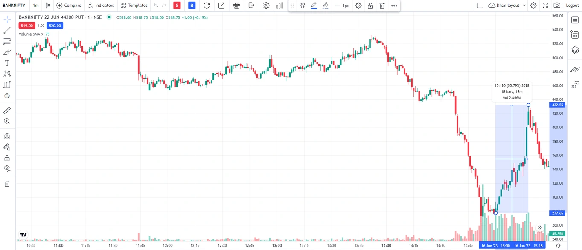Open the 1m timeframe interval dropdown
582x250 pixels.
(x=36, y=6)
